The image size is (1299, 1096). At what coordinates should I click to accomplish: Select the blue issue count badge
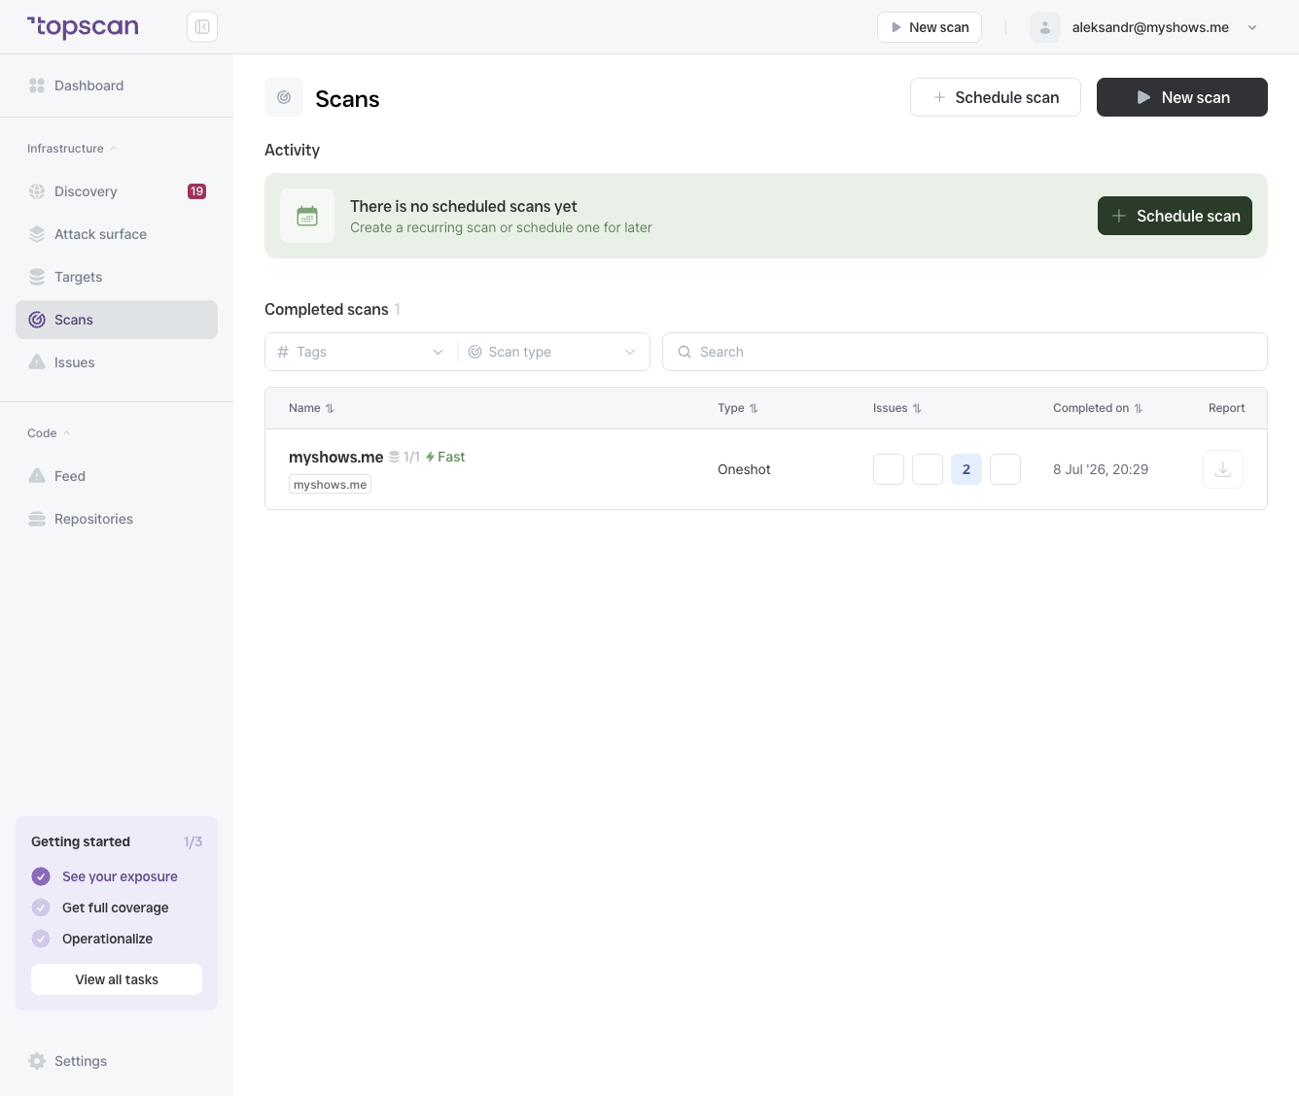point(966,469)
